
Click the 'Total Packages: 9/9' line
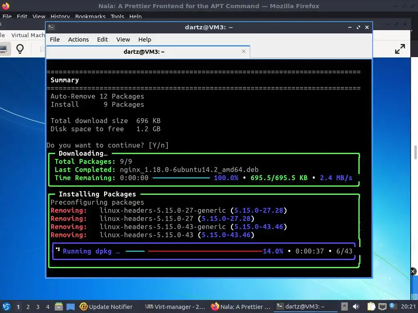tap(93, 161)
